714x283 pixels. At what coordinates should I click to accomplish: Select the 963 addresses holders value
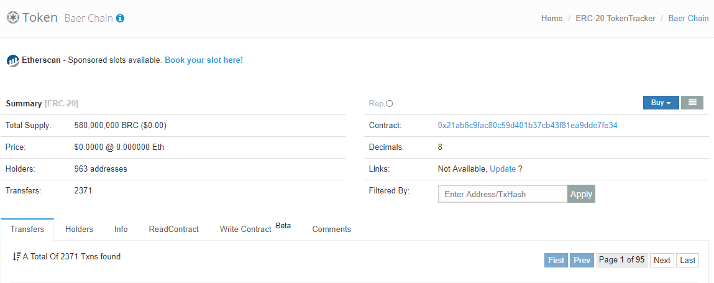101,169
